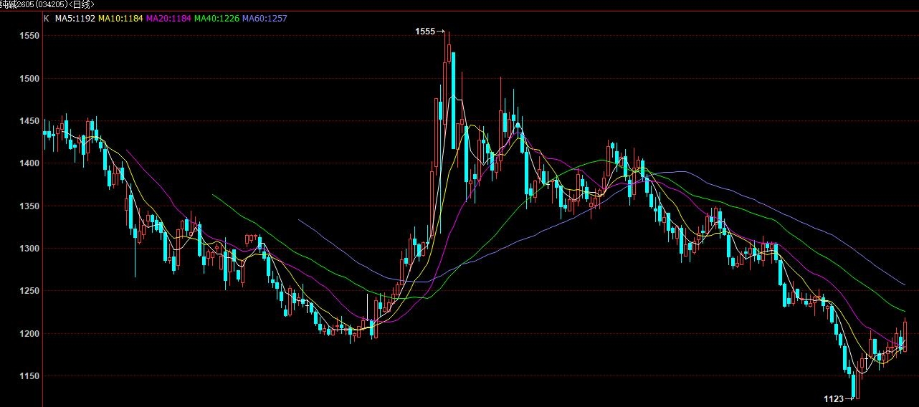Image resolution: width=919 pixels, height=407 pixels.
Task: Pick the 1300 price axis label
Action: tap(30, 249)
